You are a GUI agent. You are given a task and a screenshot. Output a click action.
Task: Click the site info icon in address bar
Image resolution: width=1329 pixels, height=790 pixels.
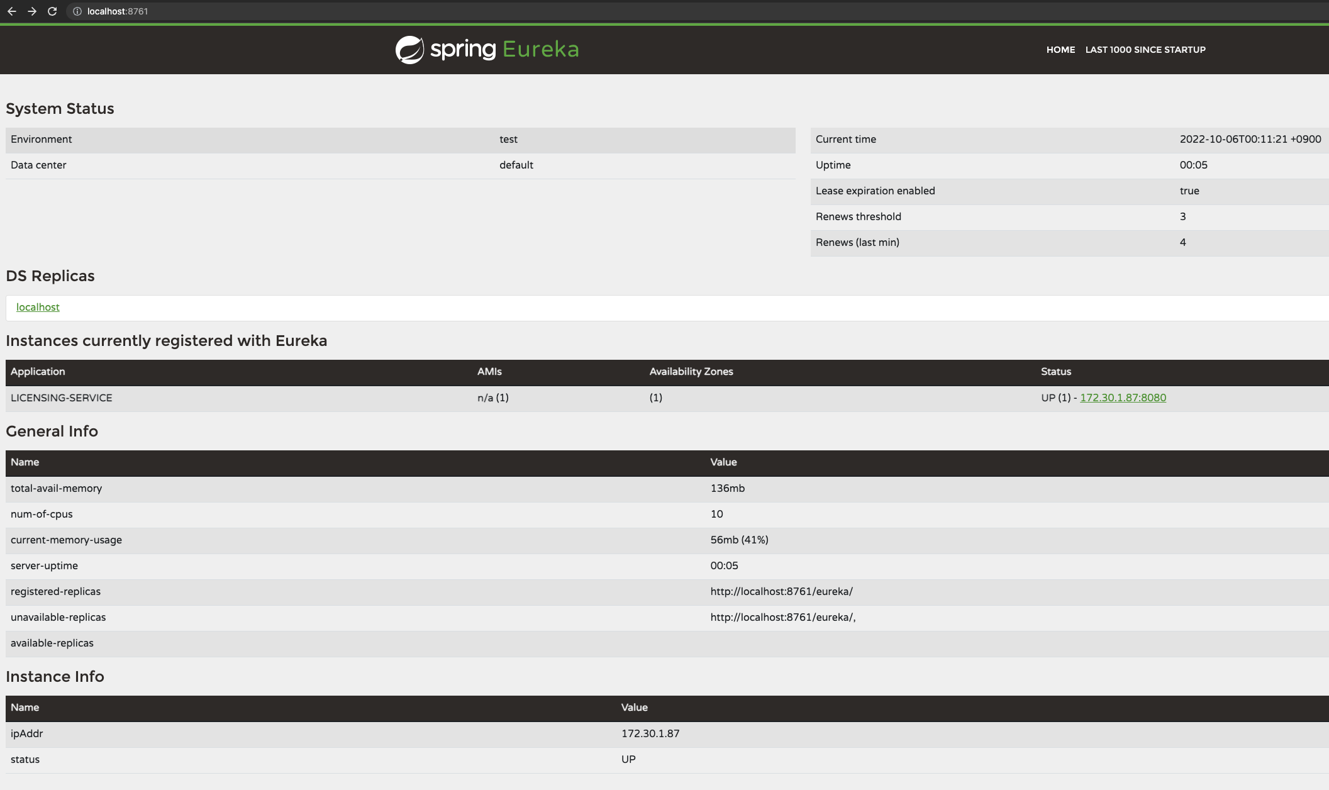point(77,11)
